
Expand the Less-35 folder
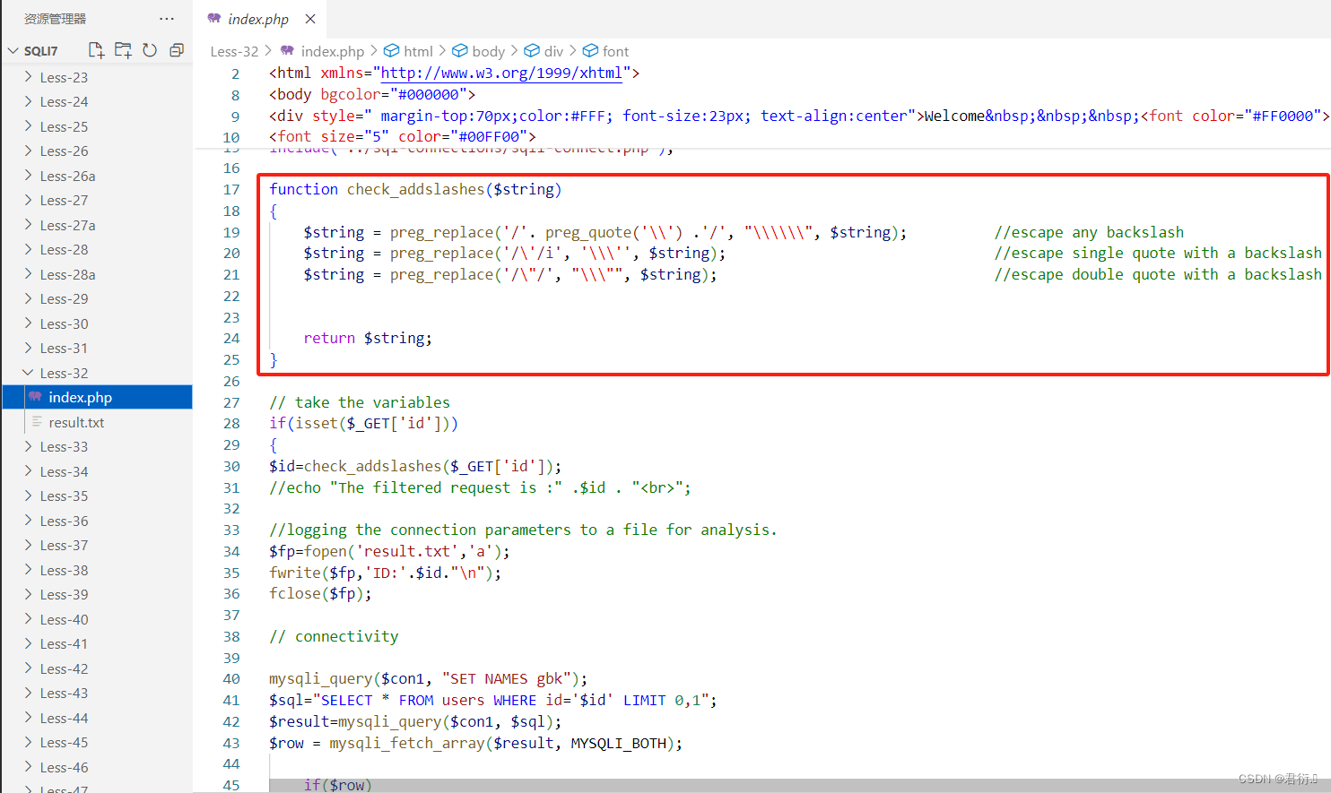click(x=96, y=496)
